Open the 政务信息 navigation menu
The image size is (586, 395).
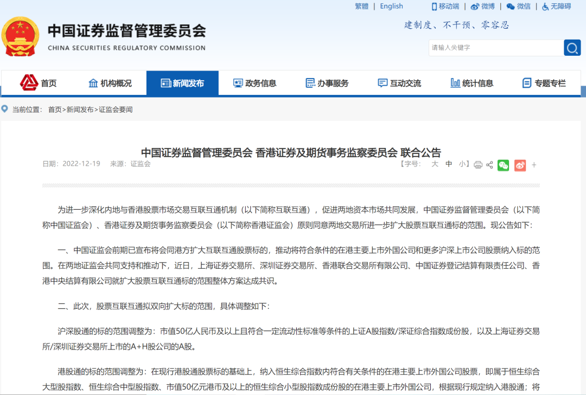[254, 83]
